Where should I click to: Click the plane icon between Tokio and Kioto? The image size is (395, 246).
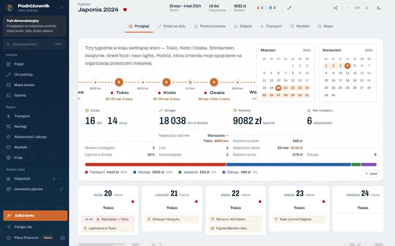coord(143,82)
